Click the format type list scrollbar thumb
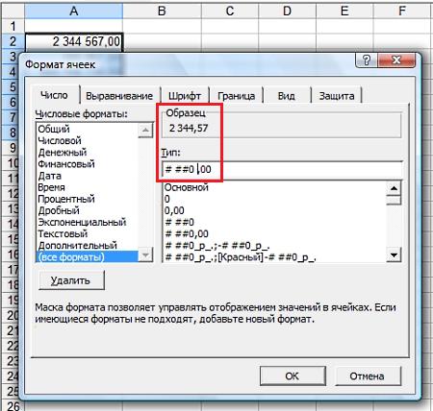 coord(394,200)
